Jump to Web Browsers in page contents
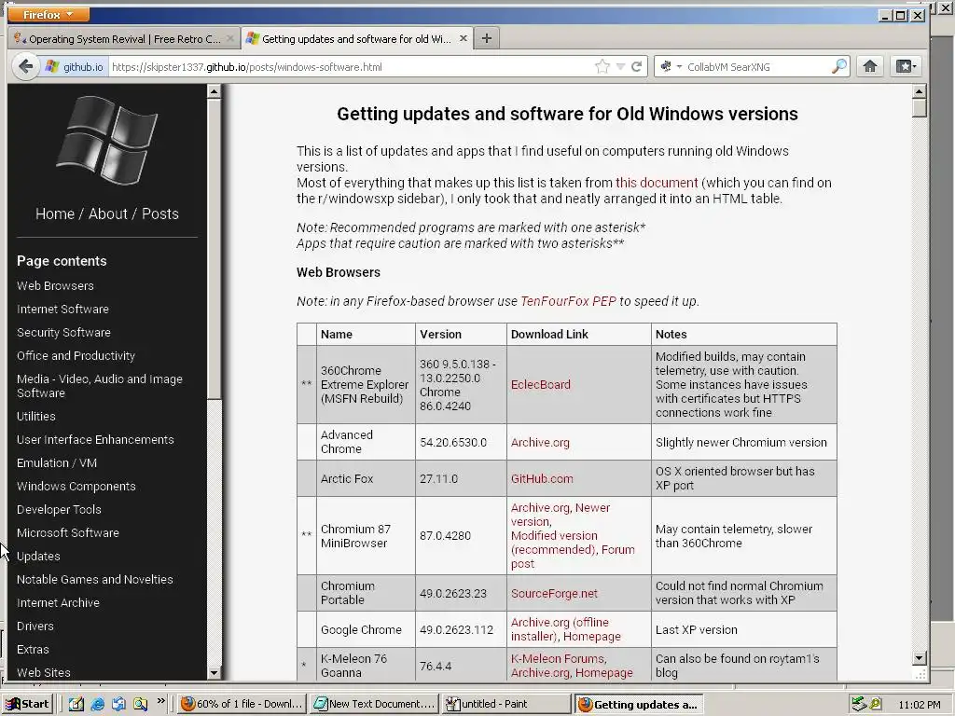Viewport: 955px width, 716px height. click(x=55, y=285)
